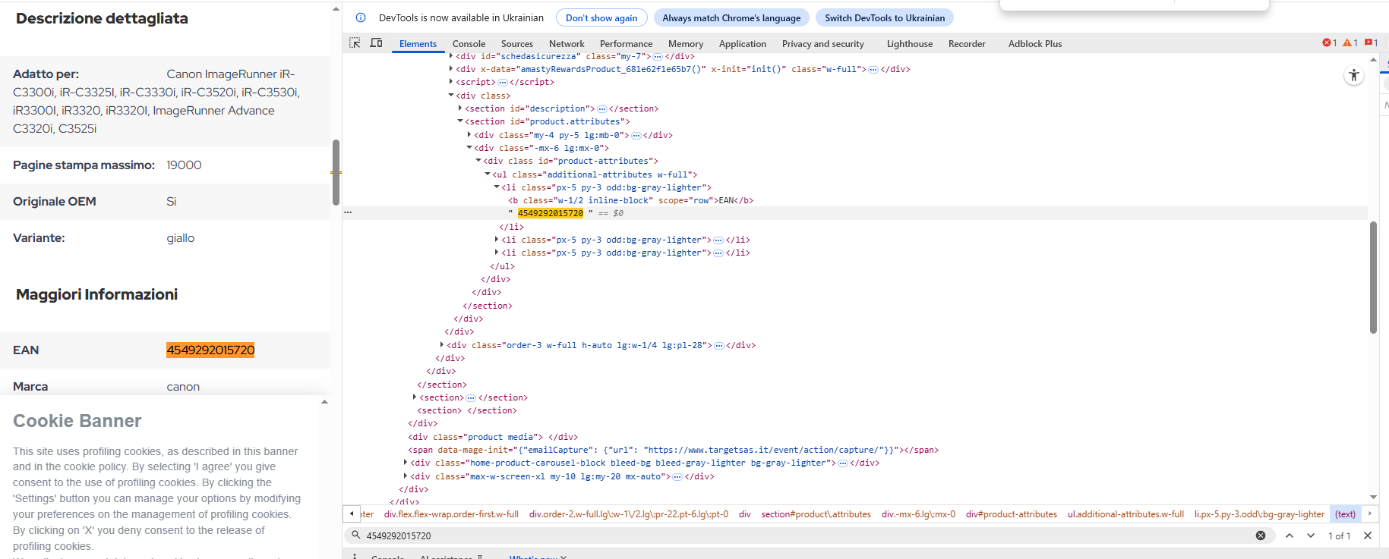Click the red errors count icon
The width and height of the screenshot is (1389, 559).
pos(1330,43)
